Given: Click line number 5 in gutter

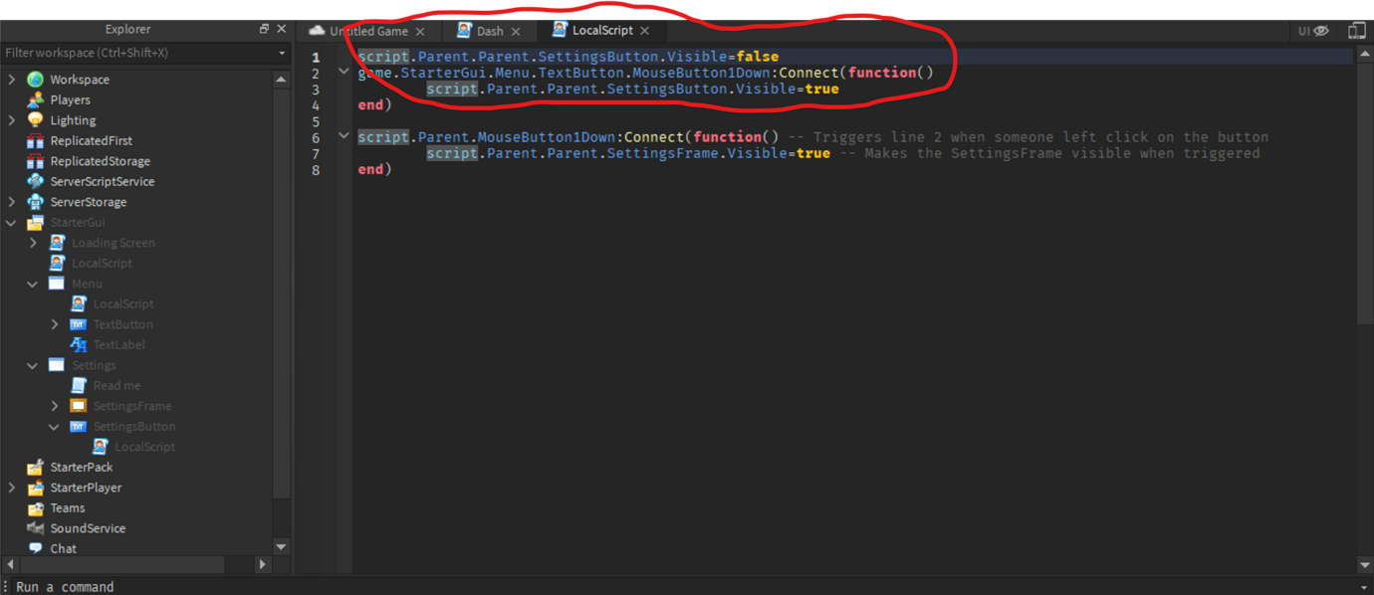Looking at the screenshot, I should [x=316, y=120].
